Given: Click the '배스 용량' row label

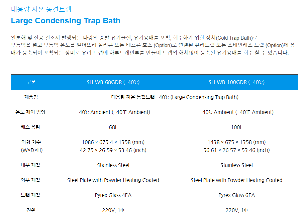Looking at the screenshot, I should (31, 127).
